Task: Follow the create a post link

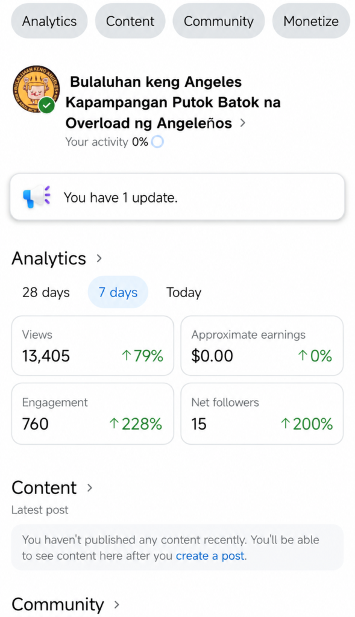Action: 210,556
